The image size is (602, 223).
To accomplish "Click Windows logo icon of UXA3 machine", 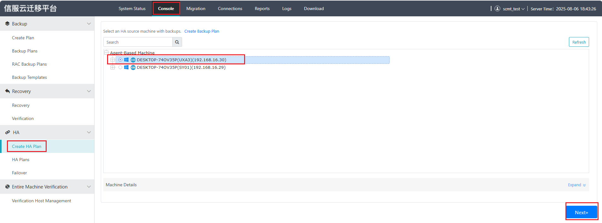I will [x=126, y=60].
